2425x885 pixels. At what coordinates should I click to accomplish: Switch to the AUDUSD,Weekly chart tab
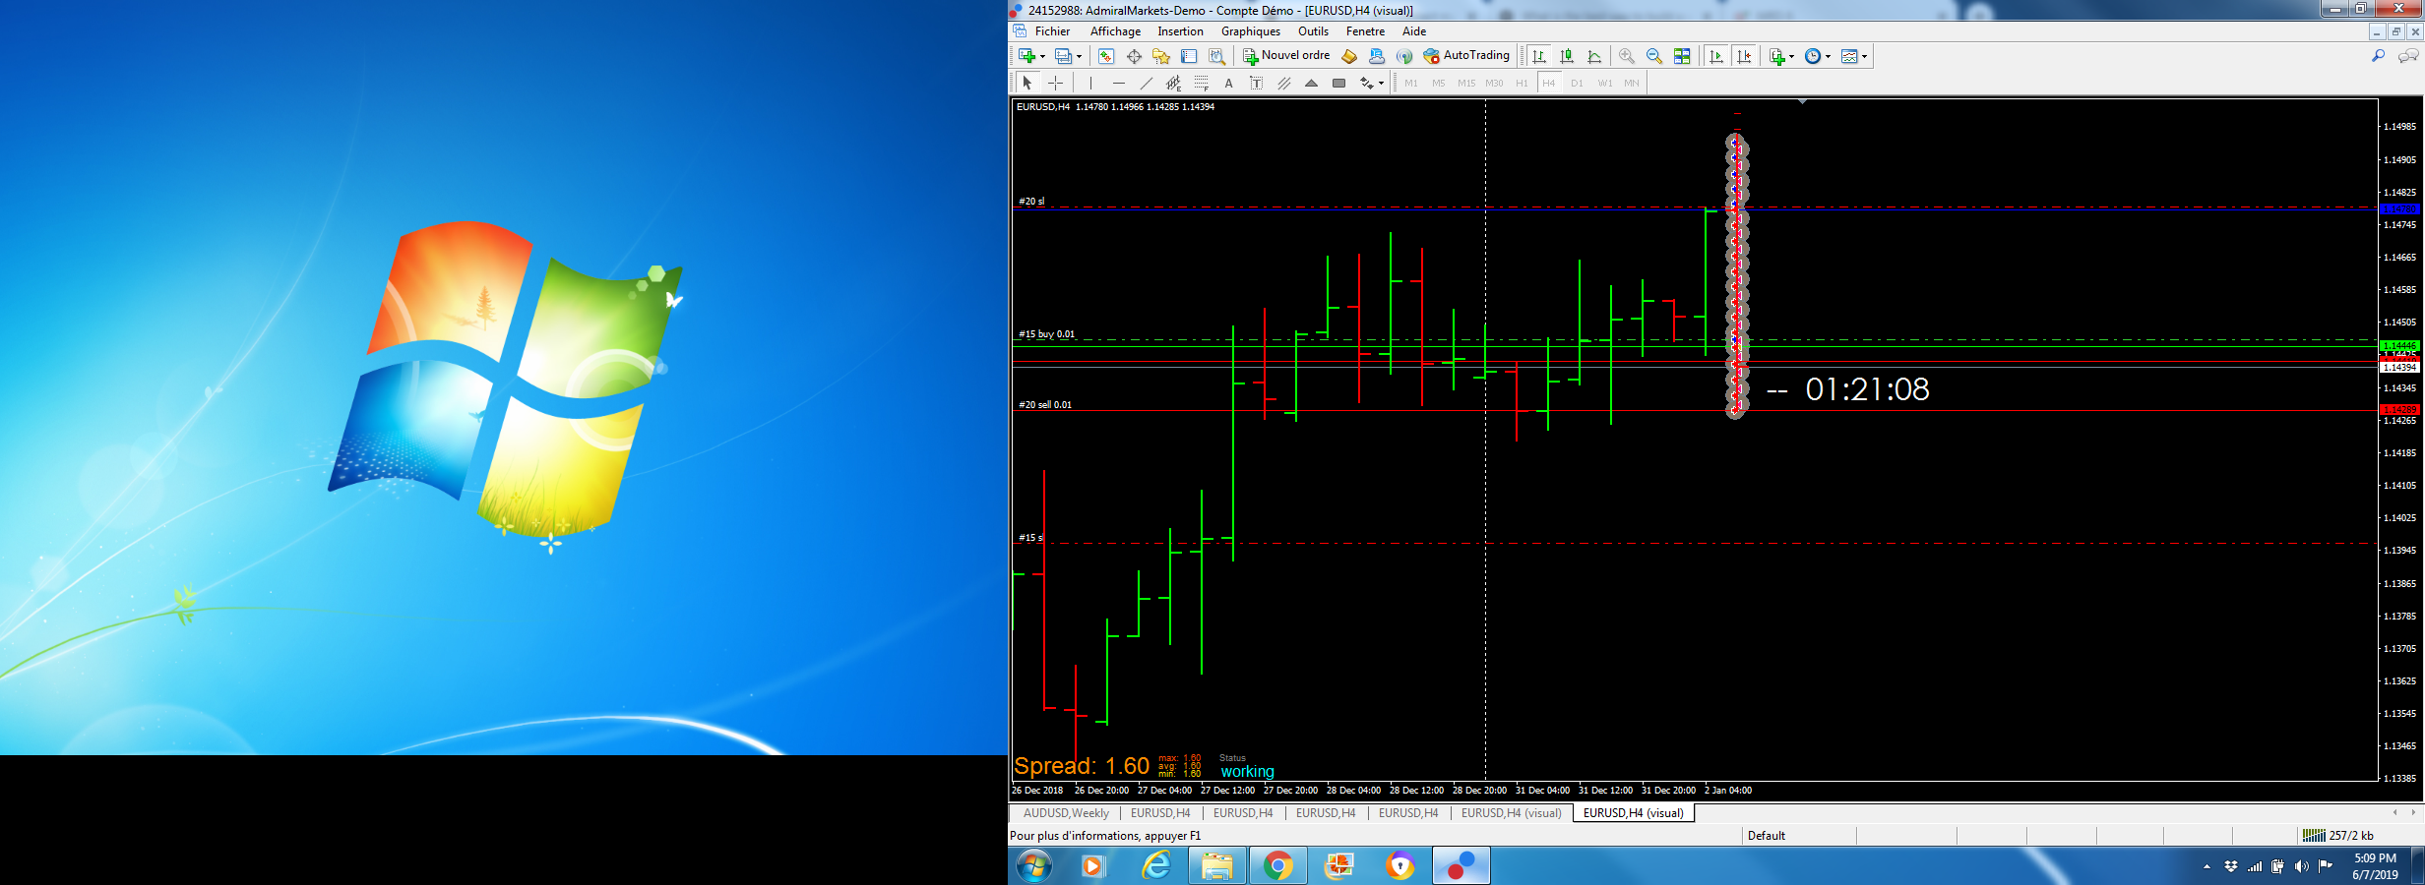coord(1066,813)
